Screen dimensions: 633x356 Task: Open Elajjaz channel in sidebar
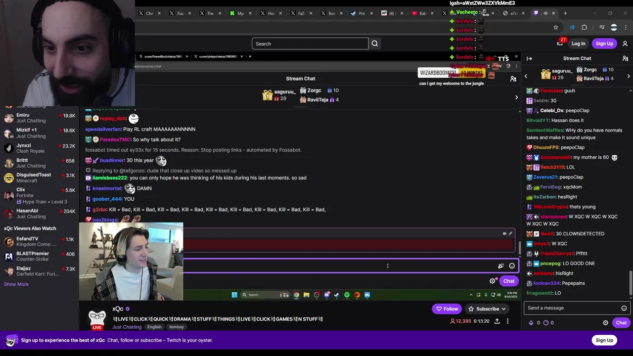[x=40, y=271]
